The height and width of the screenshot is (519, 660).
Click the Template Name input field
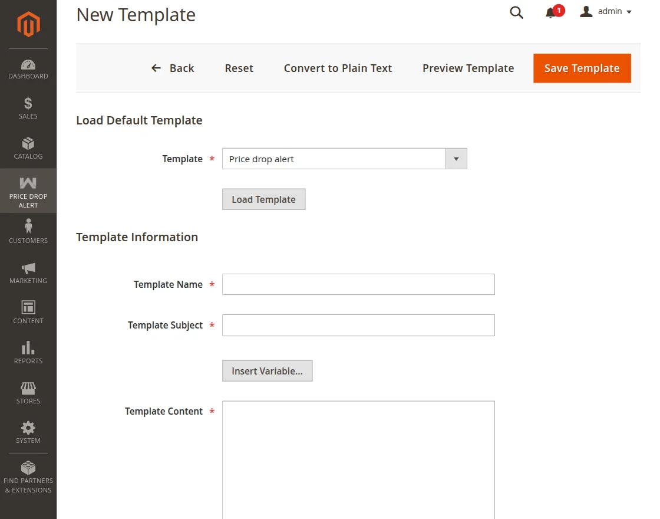pos(358,284)
